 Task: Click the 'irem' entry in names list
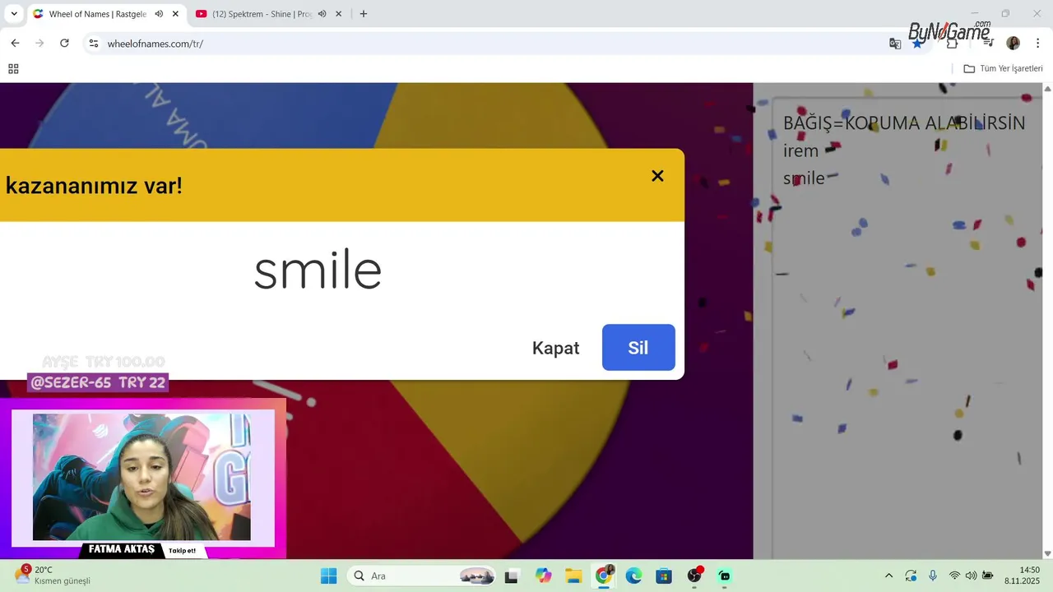(800, 151)
